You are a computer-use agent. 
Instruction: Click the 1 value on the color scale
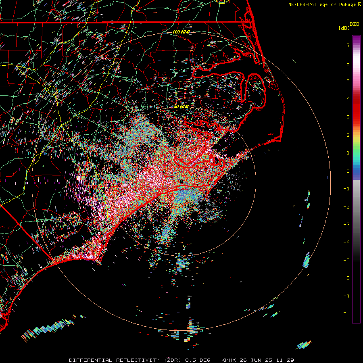pos(348,153)
